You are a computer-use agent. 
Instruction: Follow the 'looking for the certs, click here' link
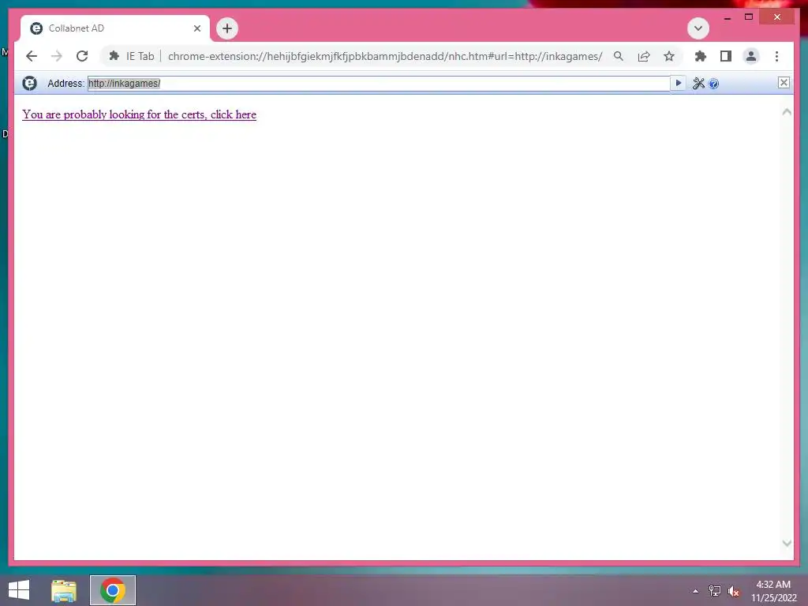pyautogui.click(x=139, y=114)
